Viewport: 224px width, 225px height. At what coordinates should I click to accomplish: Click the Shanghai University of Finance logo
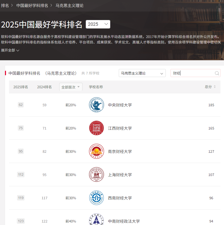(x=96, y=174)
